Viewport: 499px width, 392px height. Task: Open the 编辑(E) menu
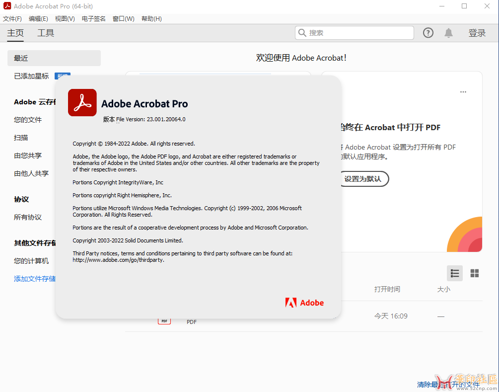point(38,19)
